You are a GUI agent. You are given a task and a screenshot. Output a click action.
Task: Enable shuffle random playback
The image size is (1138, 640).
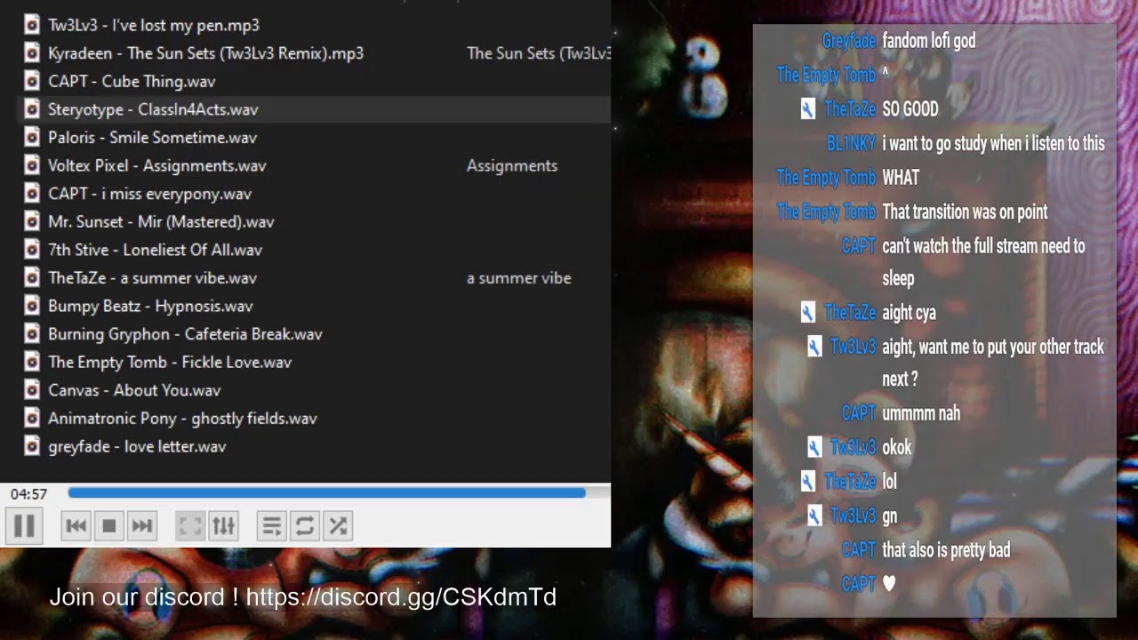pyautogui.click(x=338, y=526)
